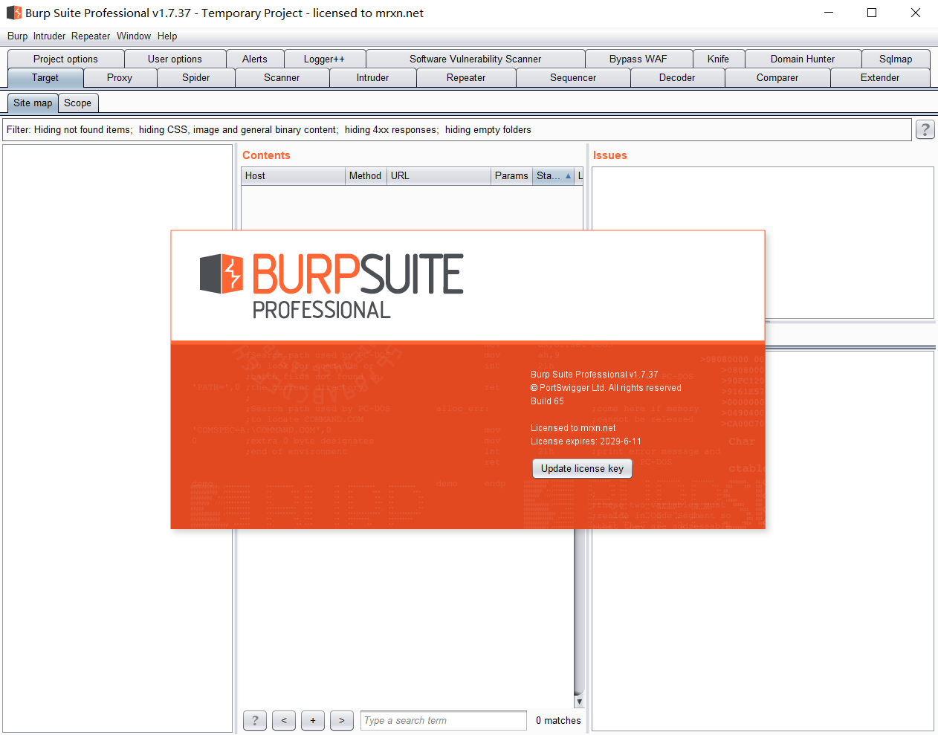
Task: Click the search term input field
Action: tap(444, 720)
